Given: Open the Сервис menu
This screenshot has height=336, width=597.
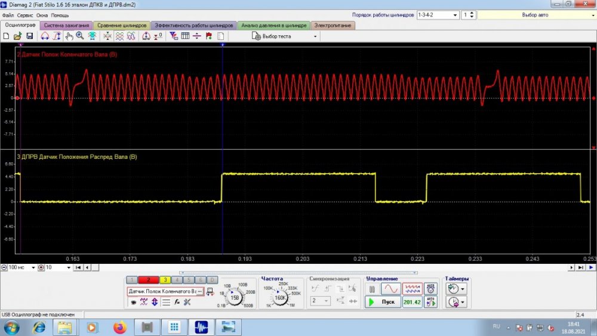Looking at the screenshot, I should (25, 15).
